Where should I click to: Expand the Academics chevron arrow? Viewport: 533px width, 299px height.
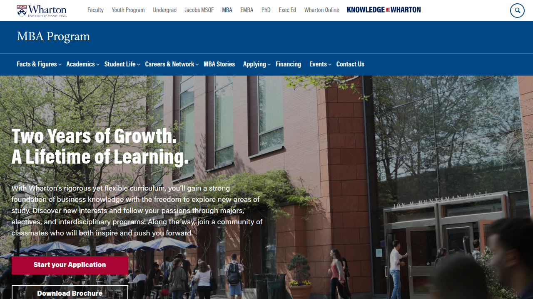pyautogui.click(x=98, y=65)
